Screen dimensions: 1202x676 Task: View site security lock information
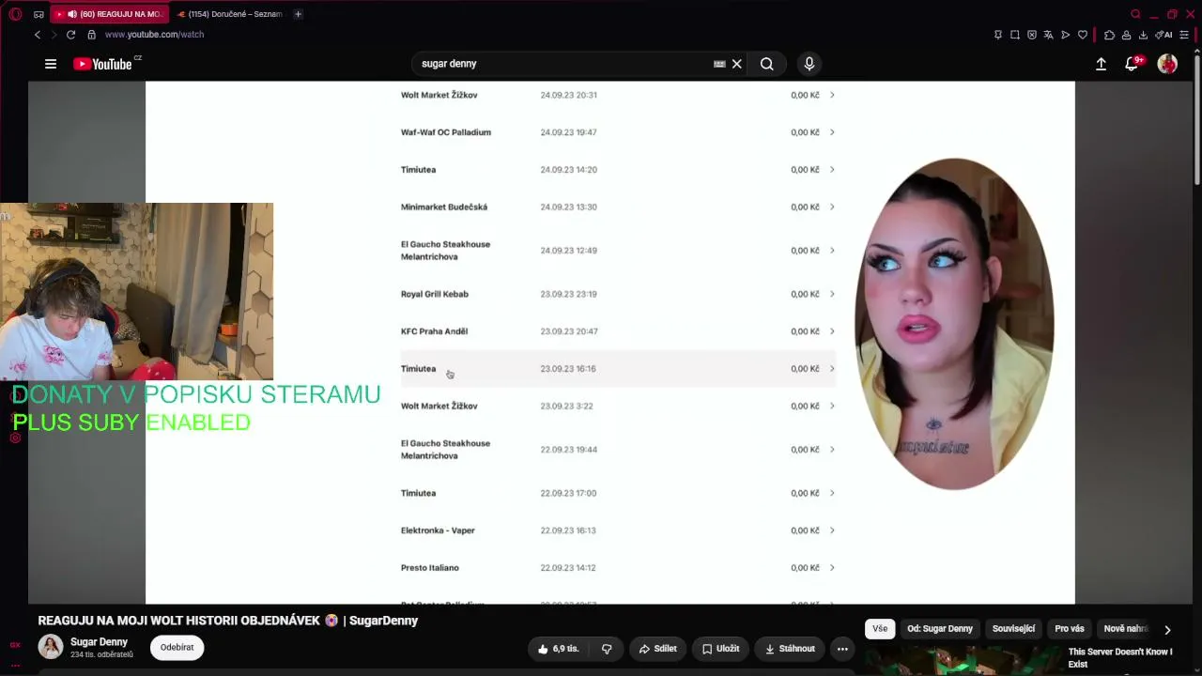(91, 35)
